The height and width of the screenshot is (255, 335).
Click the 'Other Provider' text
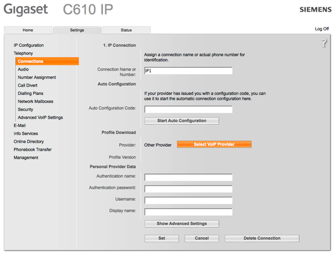click(x=158, y=145)
